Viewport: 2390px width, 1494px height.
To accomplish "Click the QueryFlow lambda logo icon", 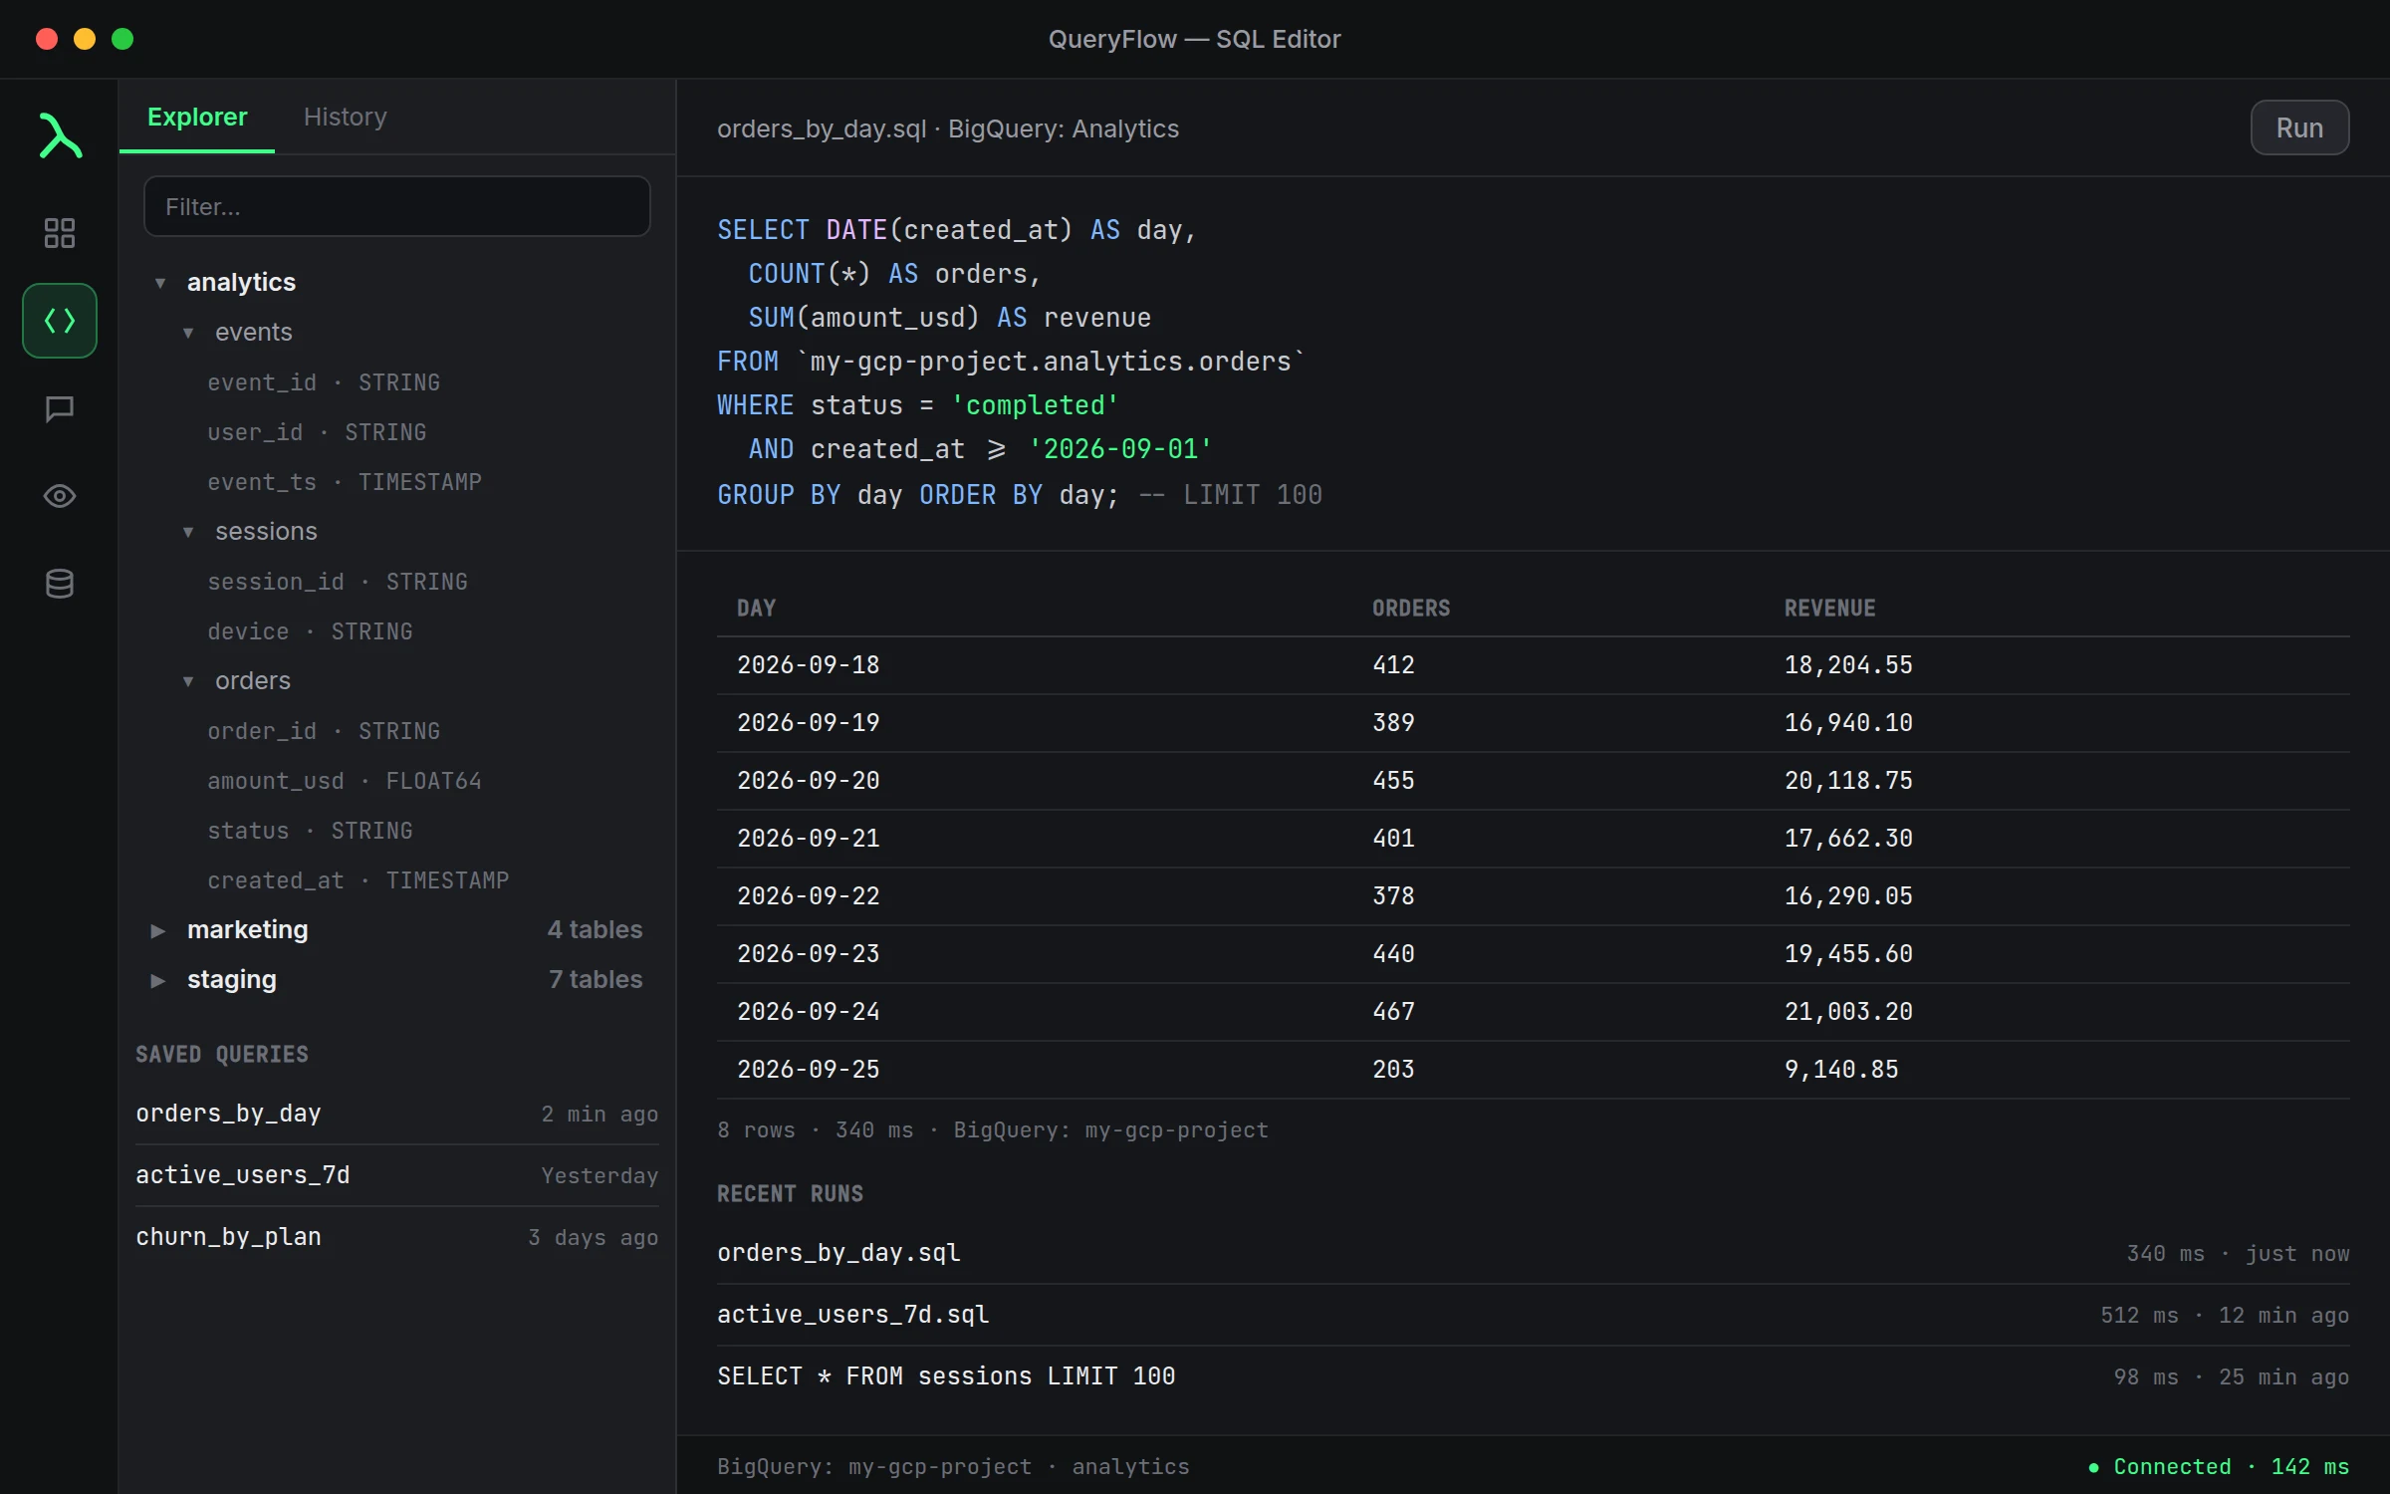I will (60, 135).
